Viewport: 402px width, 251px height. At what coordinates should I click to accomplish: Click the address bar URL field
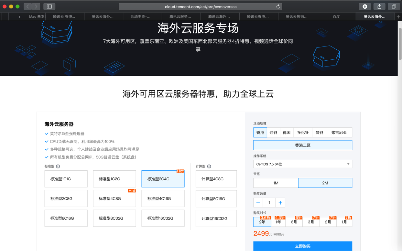(x=201, y=6)
